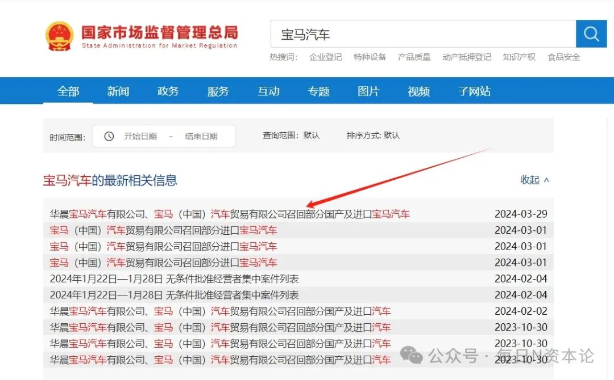
Task: Open the 排序方式 默认 dropdown
Action: pos(373,136)
